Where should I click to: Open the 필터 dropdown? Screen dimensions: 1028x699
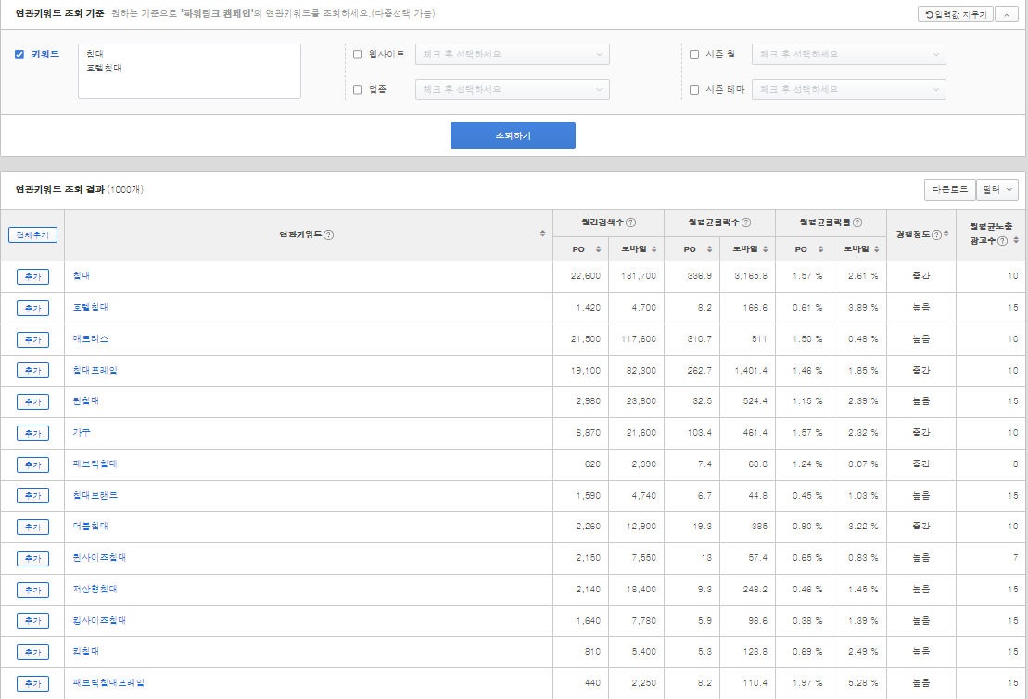coord(997,189)
